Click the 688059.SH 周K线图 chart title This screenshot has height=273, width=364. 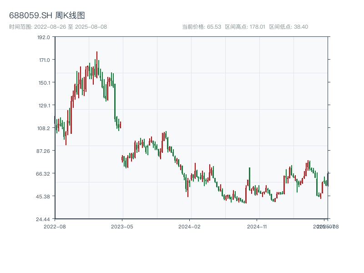(x=47, y=16)
